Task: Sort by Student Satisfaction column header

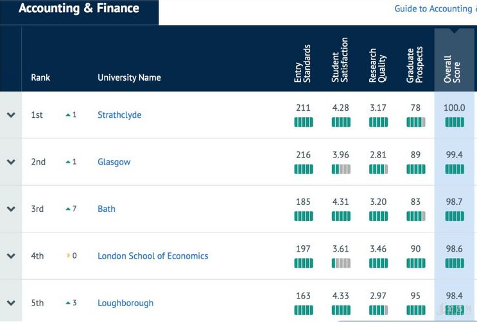Action: click(340, 60)
